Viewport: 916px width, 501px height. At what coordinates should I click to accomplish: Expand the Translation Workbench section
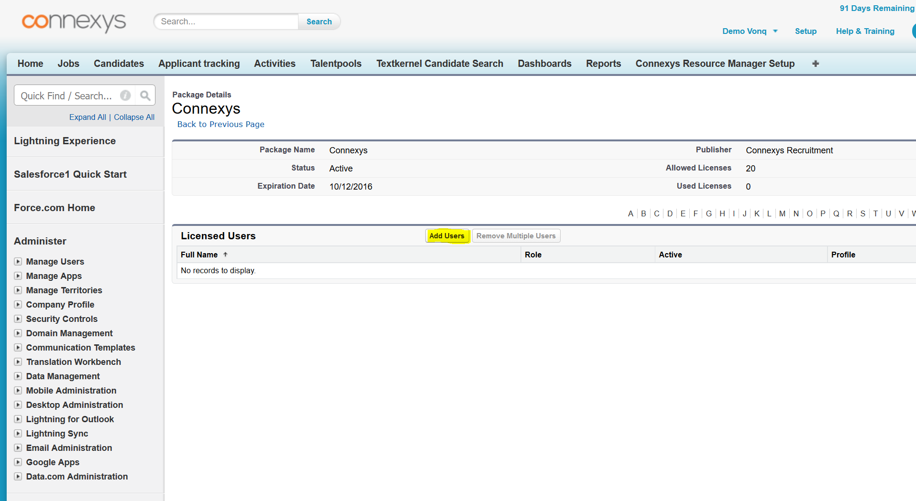click(18, 362)
